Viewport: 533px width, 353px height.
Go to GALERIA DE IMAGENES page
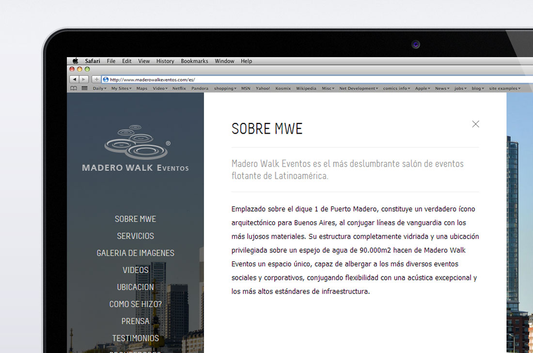coord(135,253)
